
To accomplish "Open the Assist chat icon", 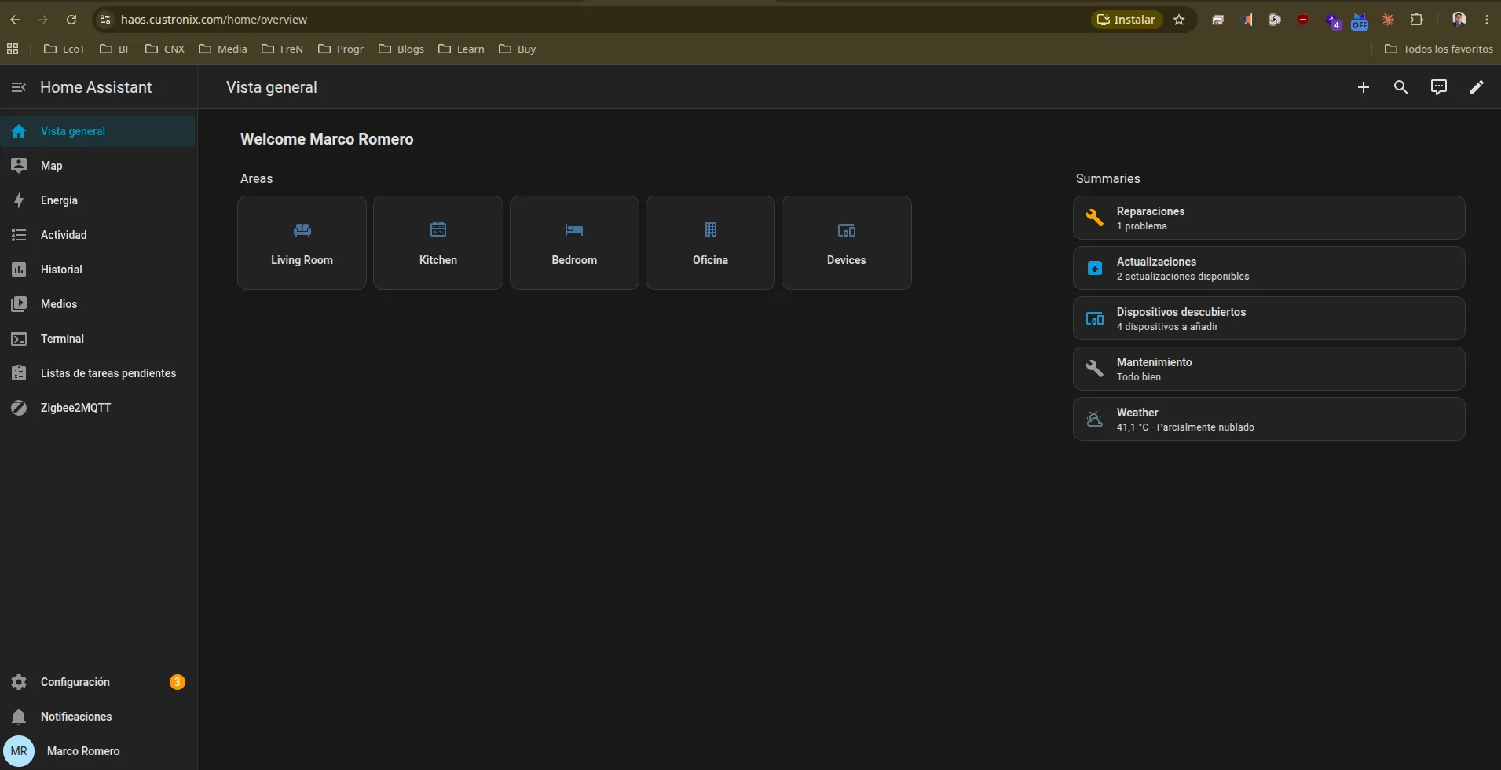I will [1439, 87].
